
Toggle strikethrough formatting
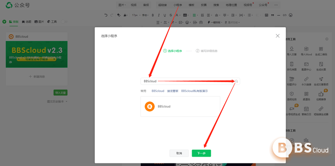171,15
